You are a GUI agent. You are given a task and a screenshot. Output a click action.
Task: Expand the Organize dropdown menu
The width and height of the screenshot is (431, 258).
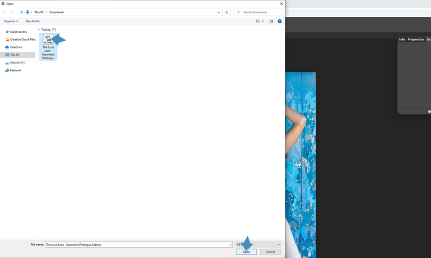(11, 21)
